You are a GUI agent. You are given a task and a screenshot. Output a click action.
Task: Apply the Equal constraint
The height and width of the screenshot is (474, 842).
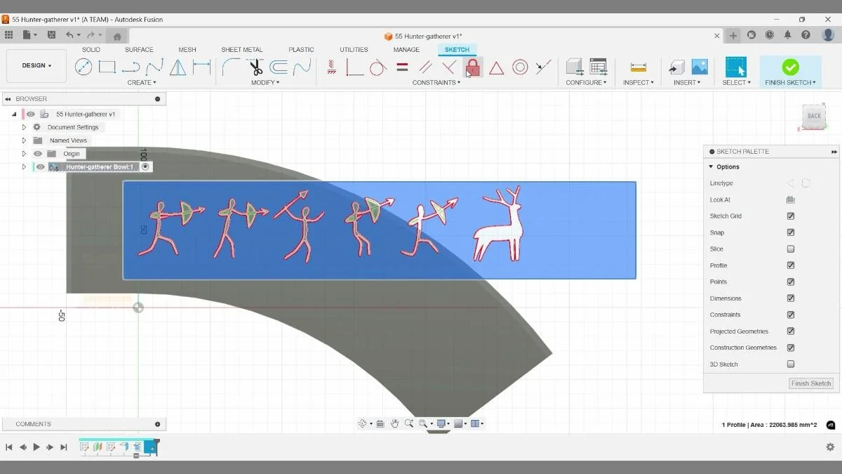(401, 67)
